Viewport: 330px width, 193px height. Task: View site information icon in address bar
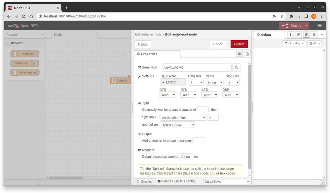click(40, 16)
